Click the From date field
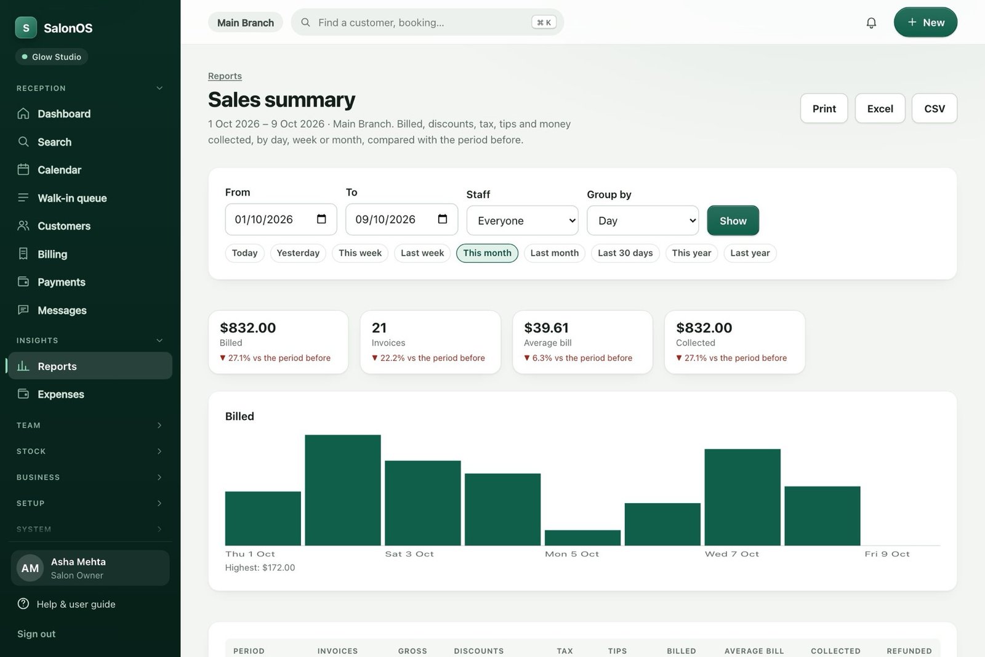 (281, 219)
